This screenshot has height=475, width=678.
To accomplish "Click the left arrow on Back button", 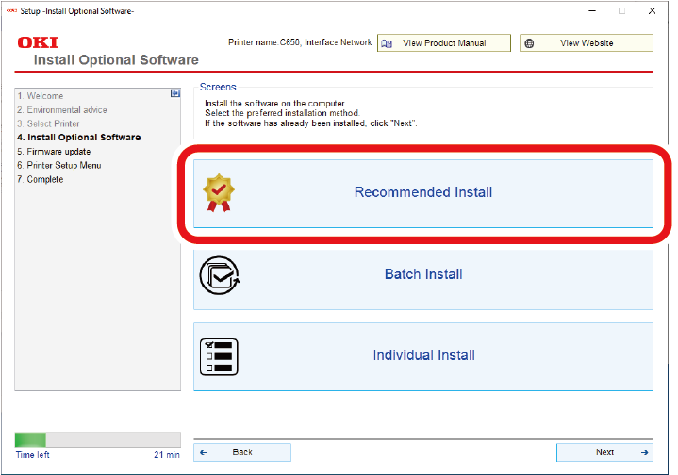I will (204, 452).
